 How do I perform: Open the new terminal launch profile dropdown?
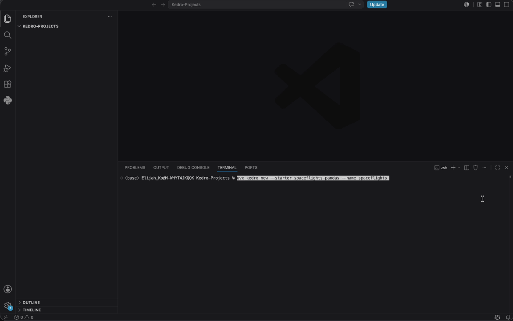click(x=459, y=168)
